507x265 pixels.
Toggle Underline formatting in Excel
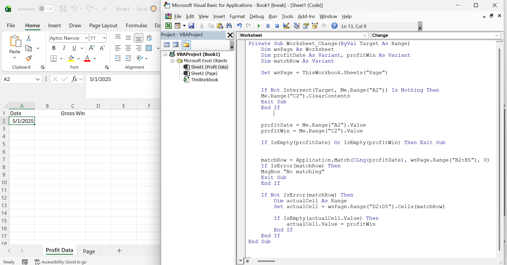(x=74, y=48)
